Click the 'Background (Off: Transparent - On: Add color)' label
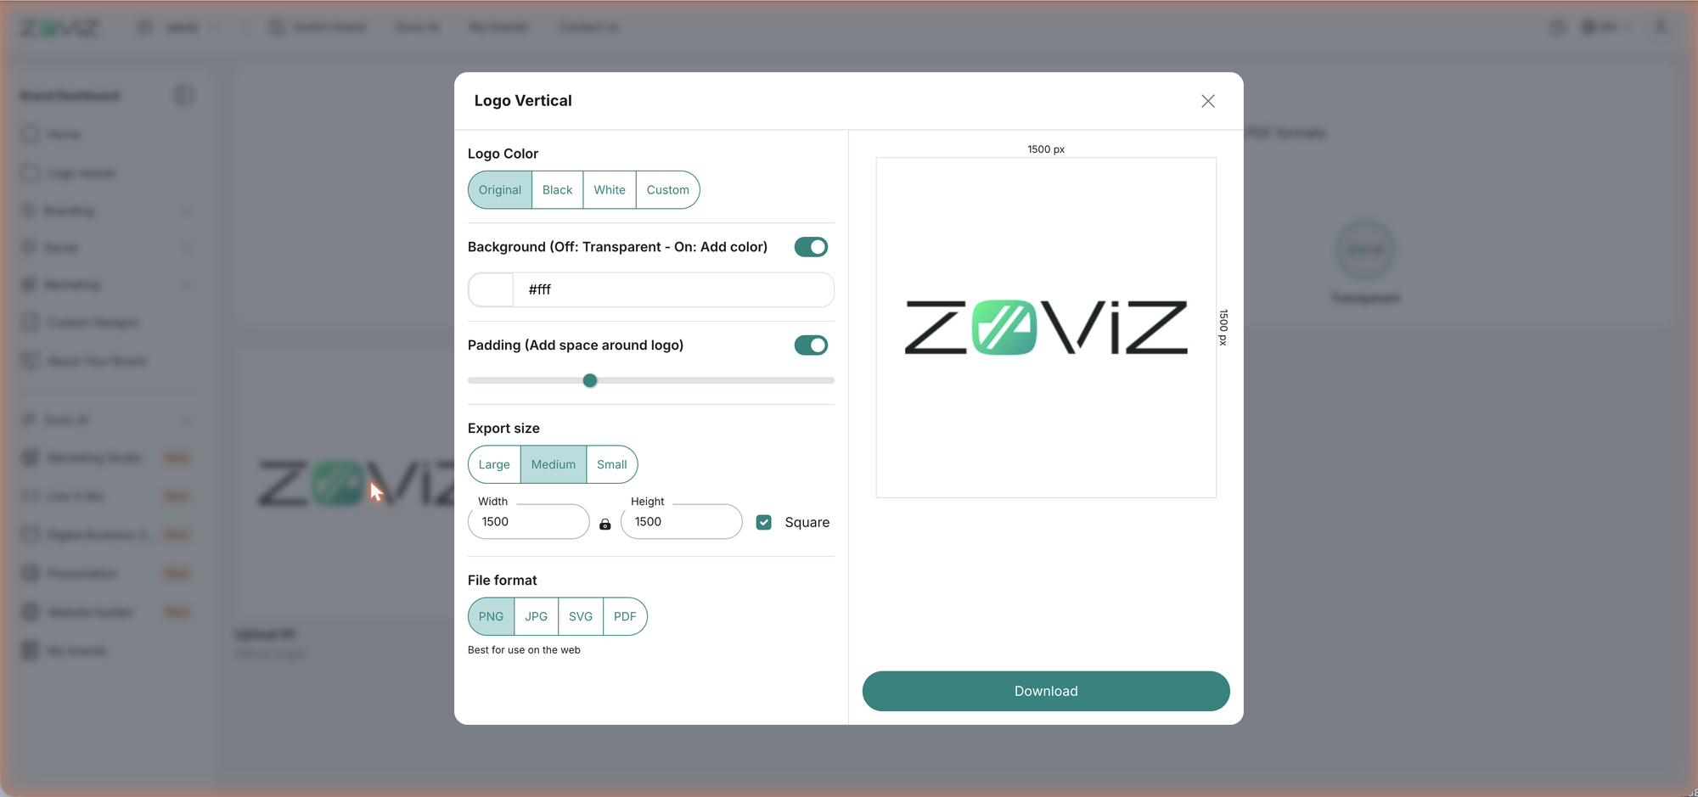 (617, 247)
